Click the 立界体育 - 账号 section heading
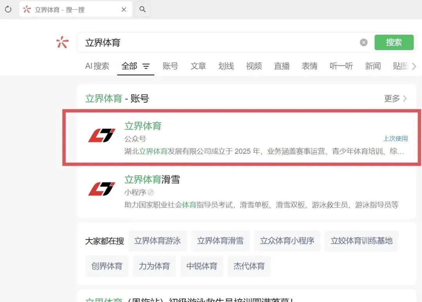 [117, 99]
